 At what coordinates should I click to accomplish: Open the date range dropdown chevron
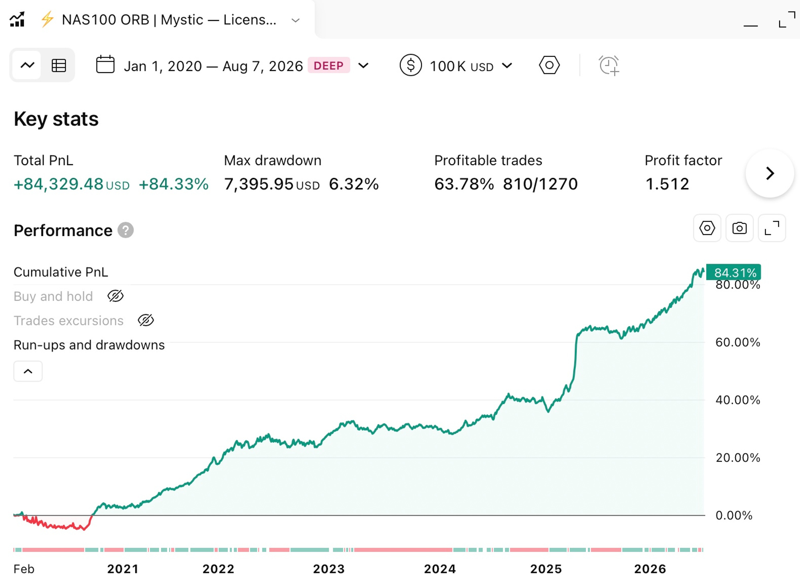[x=363, y=65]
